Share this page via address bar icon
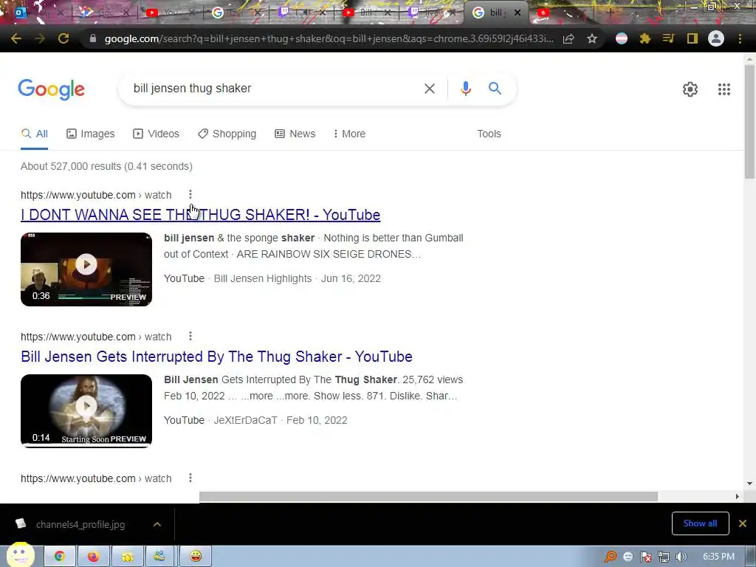 click(568, 38)
